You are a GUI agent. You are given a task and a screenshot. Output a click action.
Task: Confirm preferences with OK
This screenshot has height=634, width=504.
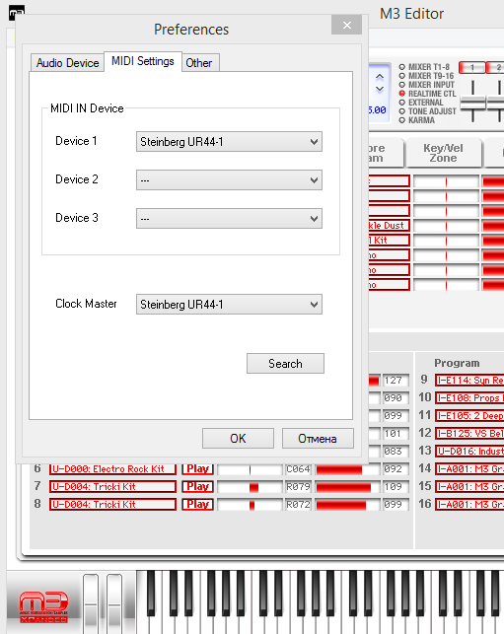[238, 439]
